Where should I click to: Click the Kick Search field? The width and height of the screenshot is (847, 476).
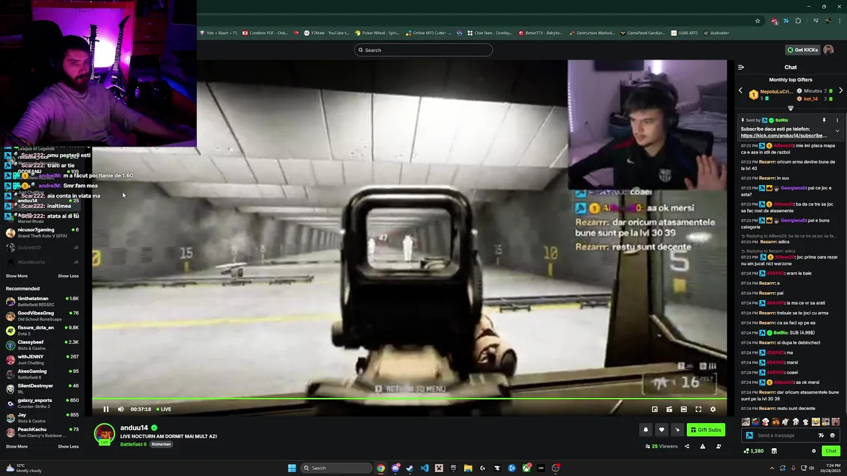423,50
